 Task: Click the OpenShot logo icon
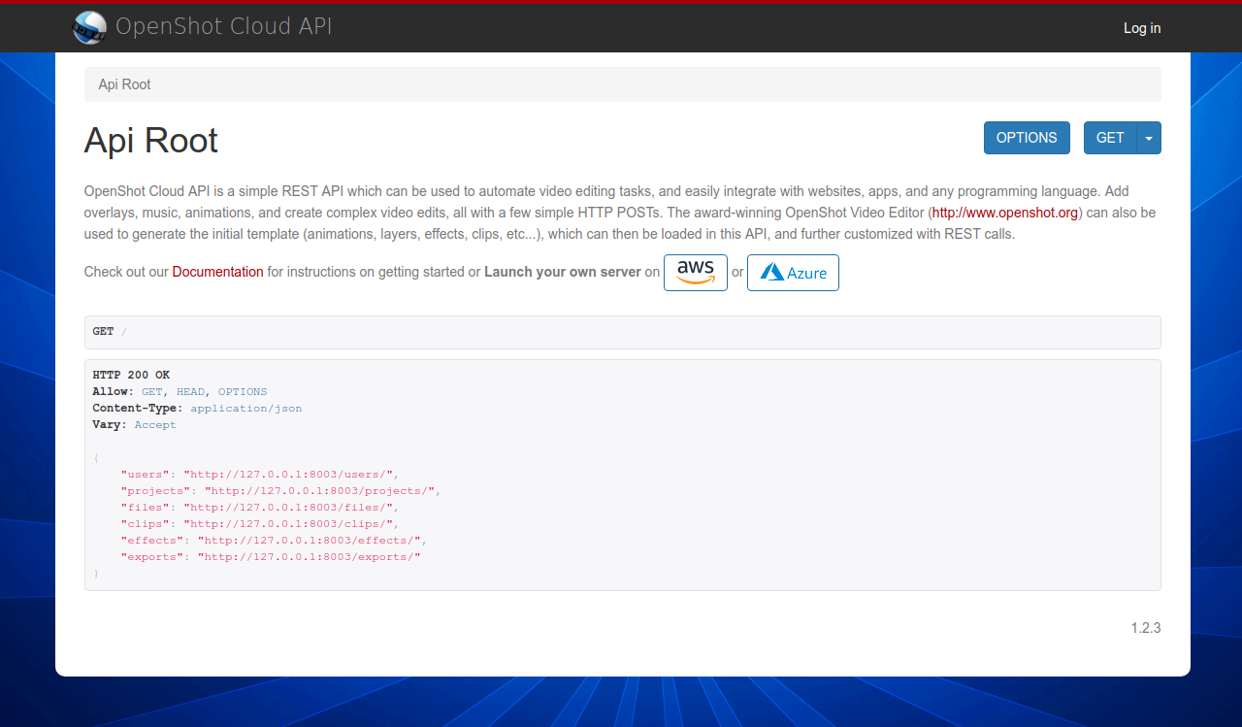point(90,27)
